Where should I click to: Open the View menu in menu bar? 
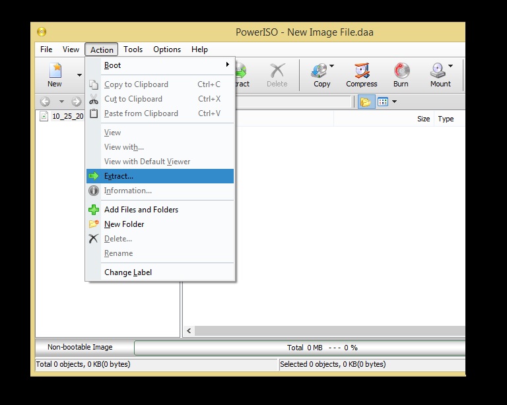(x=71, y=49)
